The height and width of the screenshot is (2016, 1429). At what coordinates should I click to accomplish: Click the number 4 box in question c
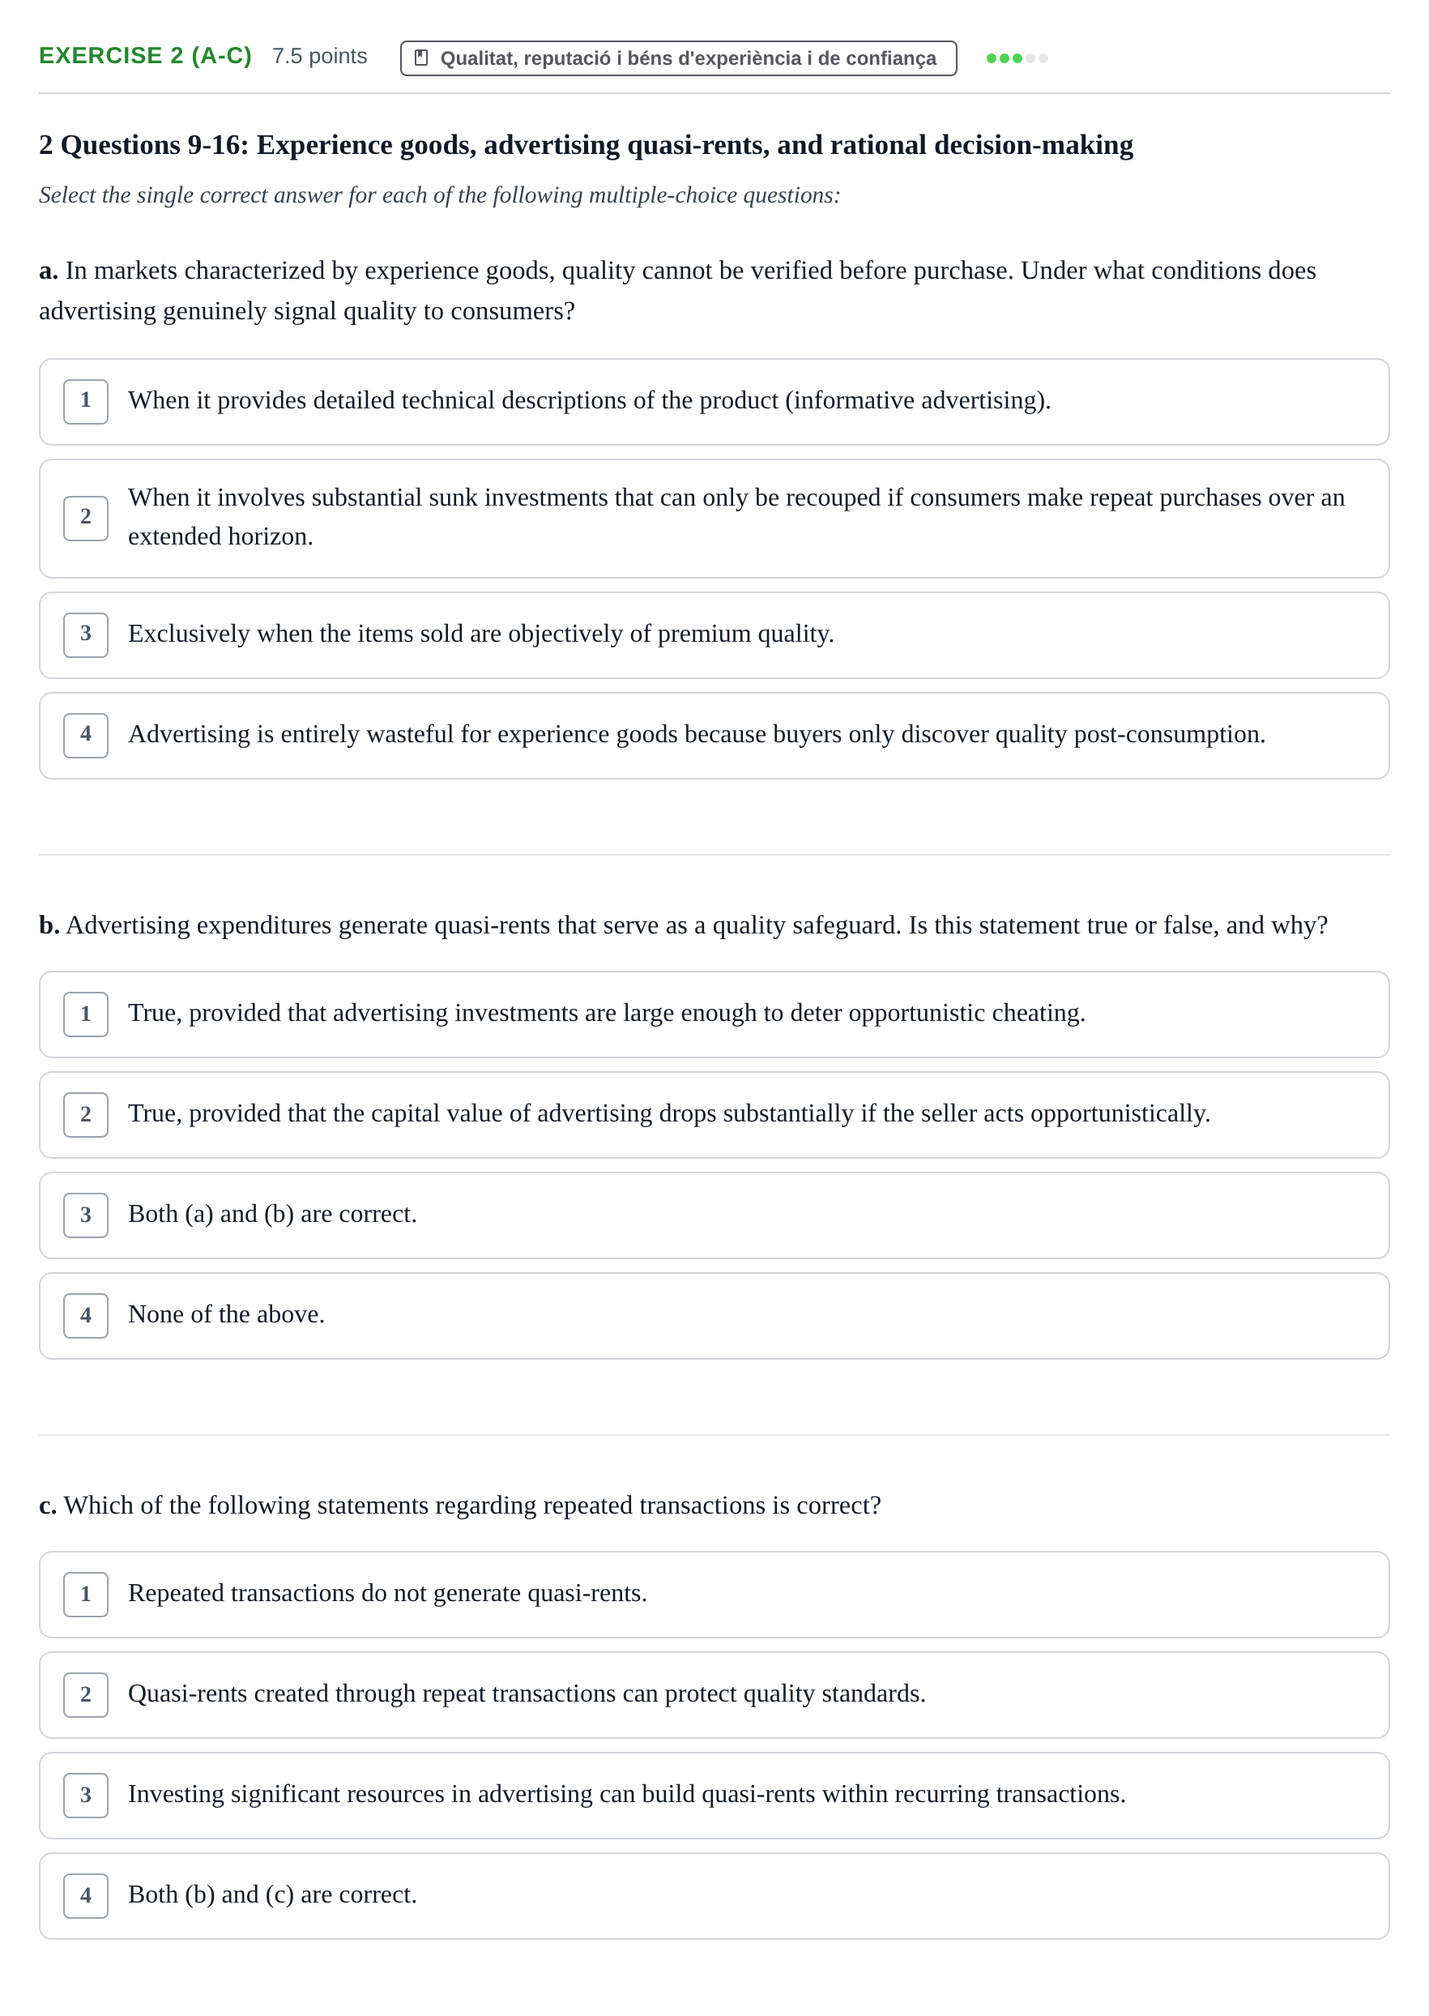85,1894
